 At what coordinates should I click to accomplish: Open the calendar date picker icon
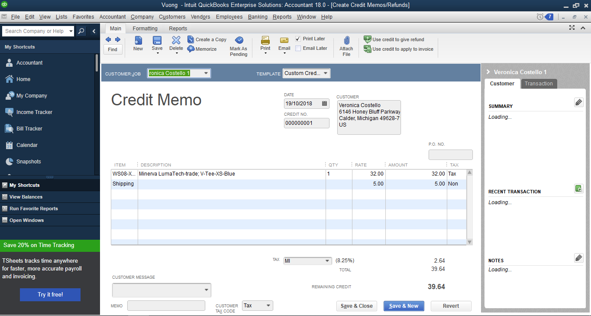pos(325,104)
